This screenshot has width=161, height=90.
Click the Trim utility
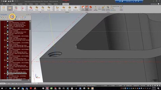112,8
